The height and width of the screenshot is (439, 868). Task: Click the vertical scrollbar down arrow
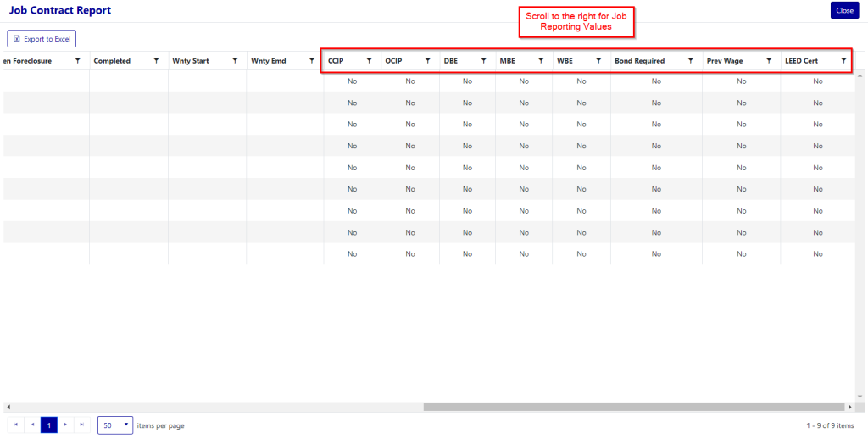point(860,397)
